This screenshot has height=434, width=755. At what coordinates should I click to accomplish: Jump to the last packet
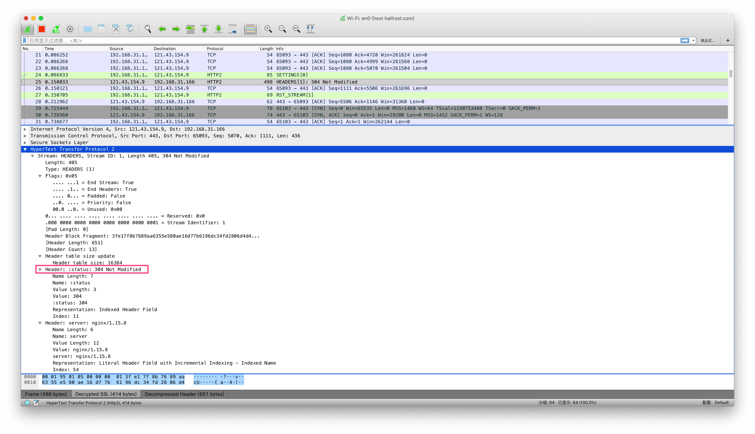pos(218,29)
